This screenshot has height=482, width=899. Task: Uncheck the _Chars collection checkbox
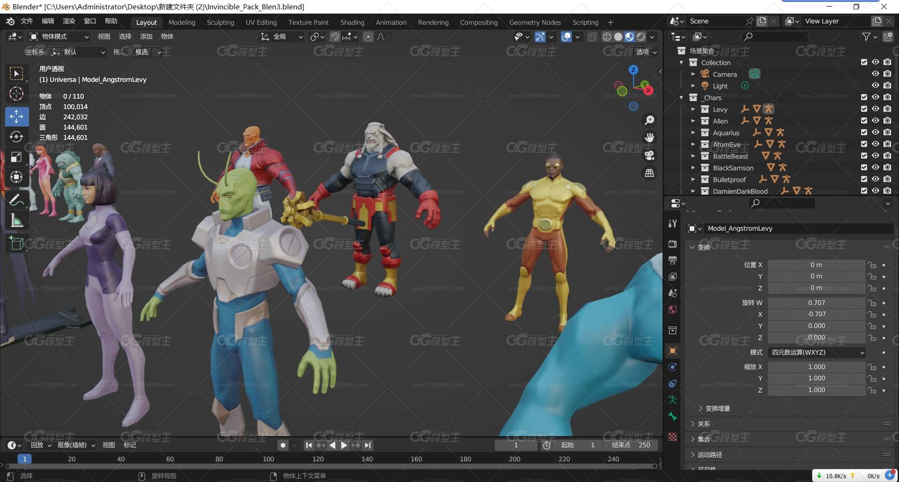pos(864,97)
